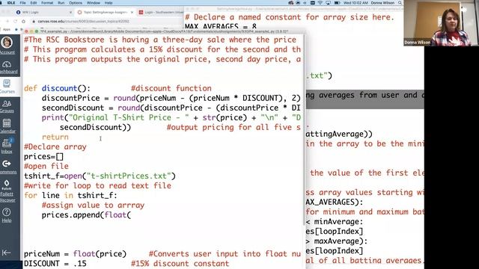This screenshot has height=269, width=479.
Task: Open the Options menu
Action: (76, 3)
